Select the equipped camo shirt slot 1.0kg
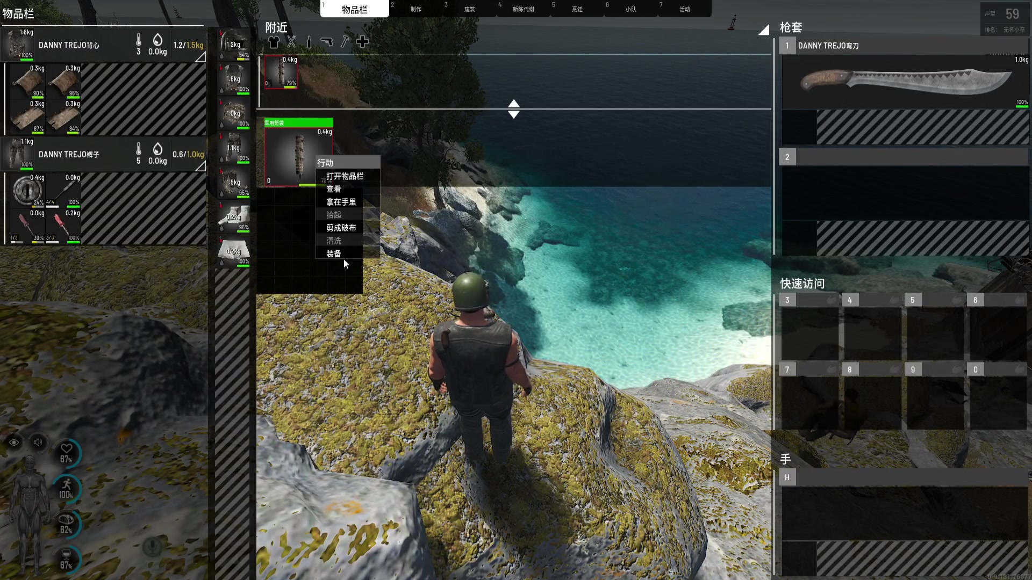 click(x=234, y=113)
